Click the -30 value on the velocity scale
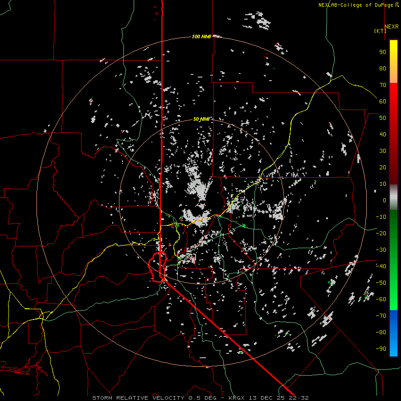The image size is (401, 401). tap(381, 250)
